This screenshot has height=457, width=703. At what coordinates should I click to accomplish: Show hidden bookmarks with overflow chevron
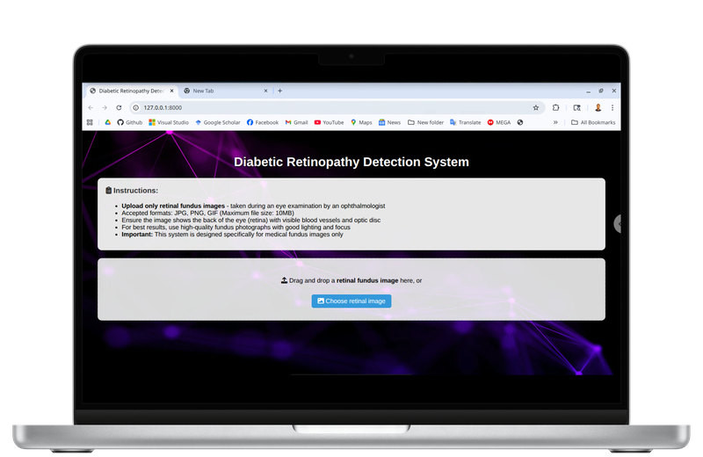pos(554,122)
